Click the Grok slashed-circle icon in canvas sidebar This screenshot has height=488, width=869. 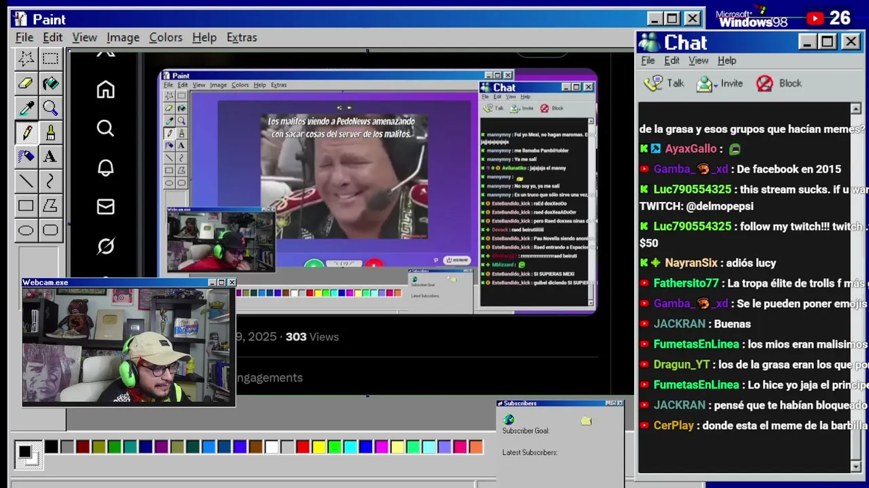click(105, 245)
